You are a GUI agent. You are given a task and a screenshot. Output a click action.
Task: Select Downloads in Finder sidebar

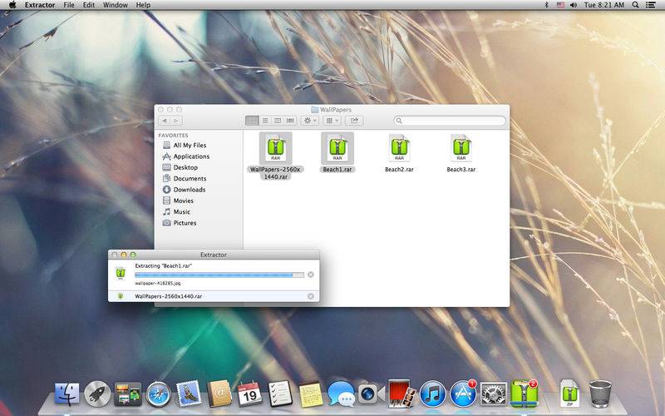(184, 190)
